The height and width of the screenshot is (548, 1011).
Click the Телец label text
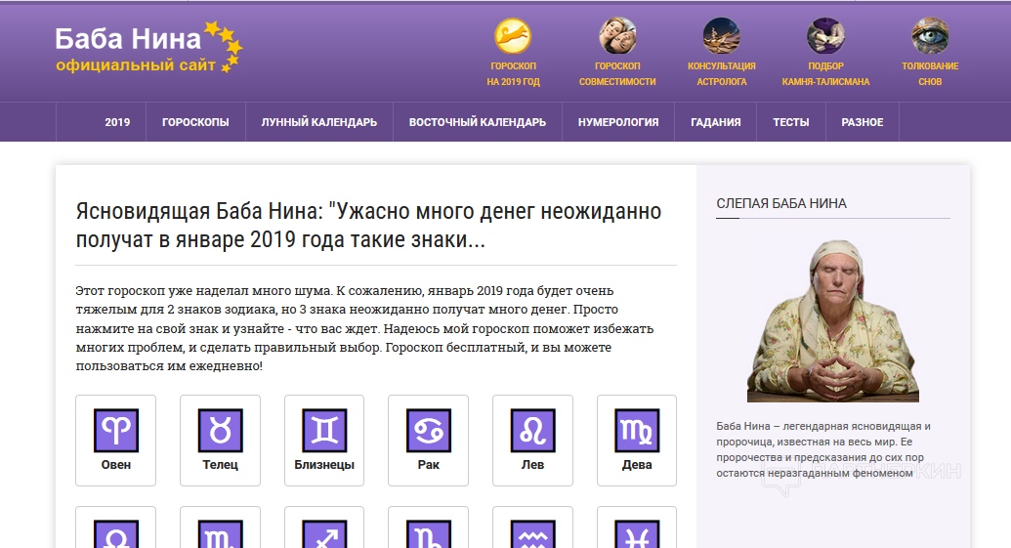tap(221, 465)
